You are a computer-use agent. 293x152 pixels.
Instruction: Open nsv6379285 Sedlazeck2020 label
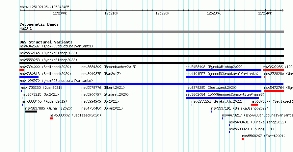point(211,88)
